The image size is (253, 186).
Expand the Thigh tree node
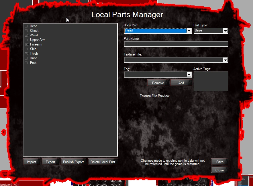pyautogui.click(x=26, y=53)
